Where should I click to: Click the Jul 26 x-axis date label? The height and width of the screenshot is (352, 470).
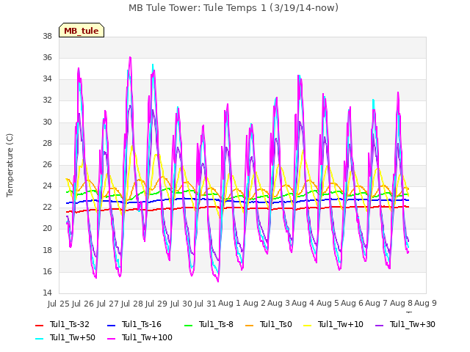tap(83, 304)
